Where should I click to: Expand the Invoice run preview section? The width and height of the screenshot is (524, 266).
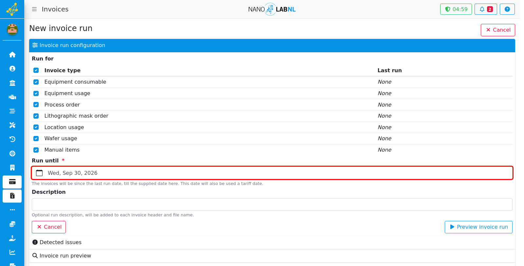pos(272,256)
